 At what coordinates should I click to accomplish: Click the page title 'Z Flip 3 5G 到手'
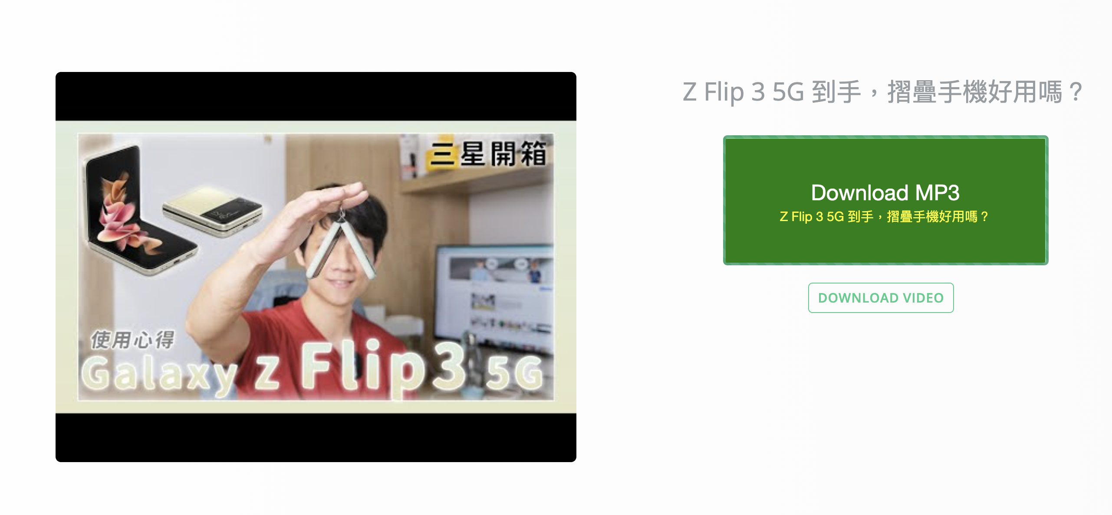coord(772,92)
